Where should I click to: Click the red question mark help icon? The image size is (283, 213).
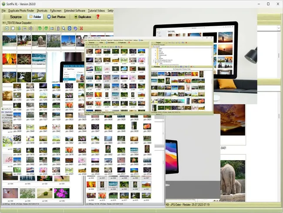(98, 17)
